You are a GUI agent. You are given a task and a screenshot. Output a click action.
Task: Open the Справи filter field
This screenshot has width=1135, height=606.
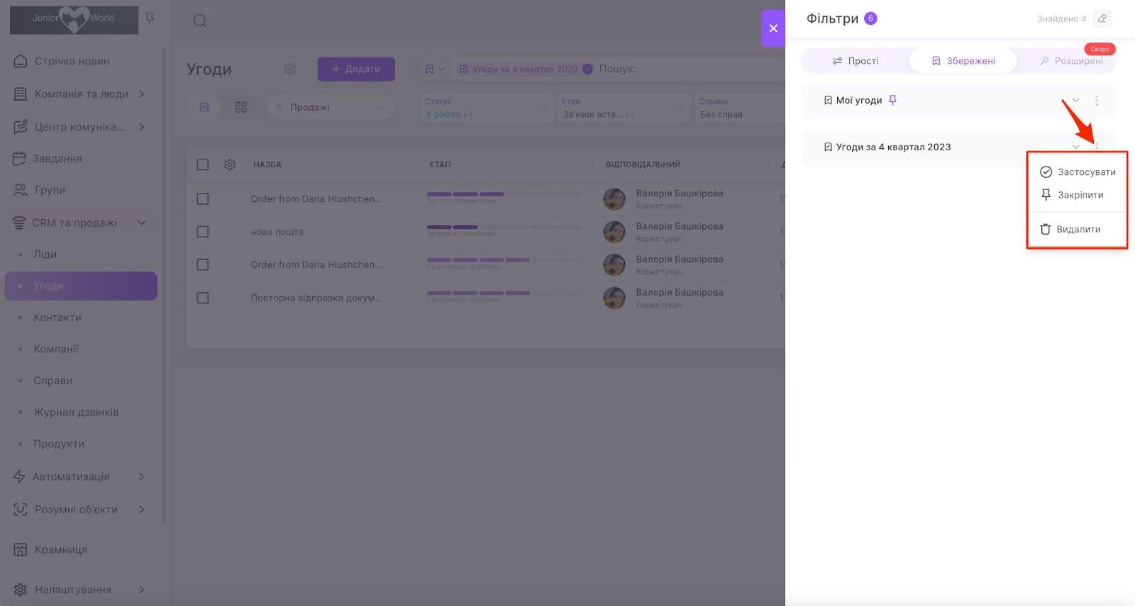(739, 108)
